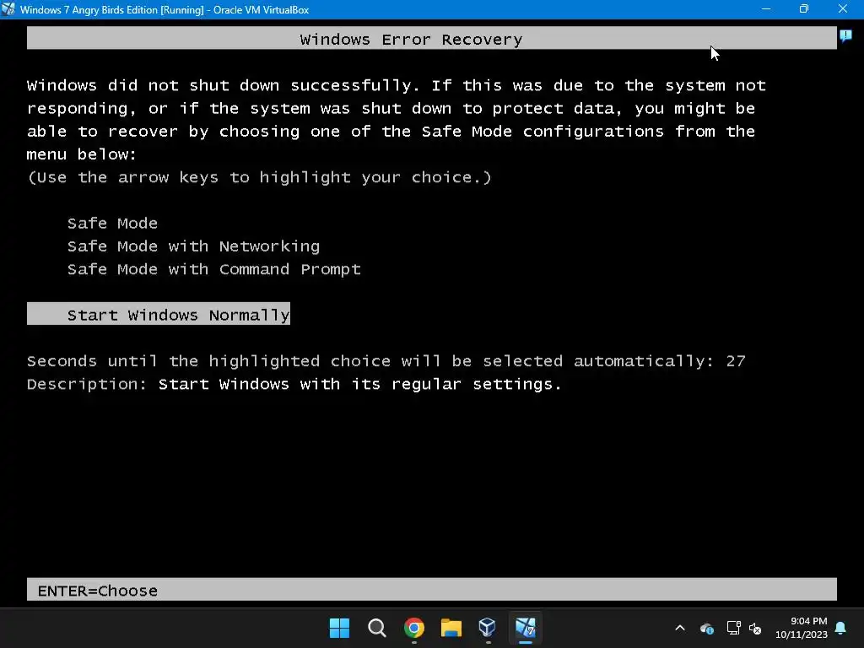The image size is (864, 648).
Task: Close the VirtualBox VM window
Action: tap(843, 9)
